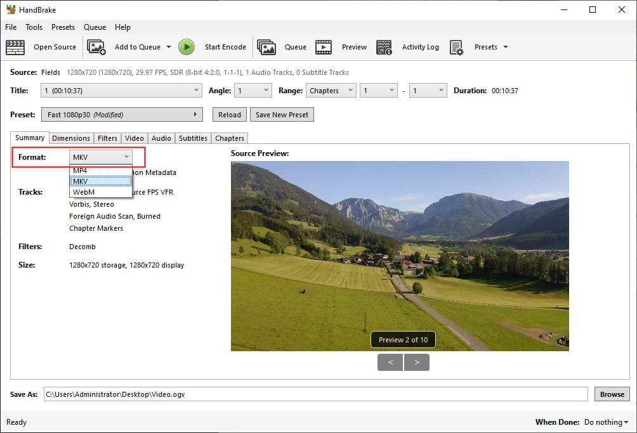
Task: Click the HandBrake app logo in title bar
Action: [x=11, y=10]
